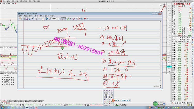Screen dimensions: 194x109
Task: Select the Pen tool in Journal
Action: point(62,19)
